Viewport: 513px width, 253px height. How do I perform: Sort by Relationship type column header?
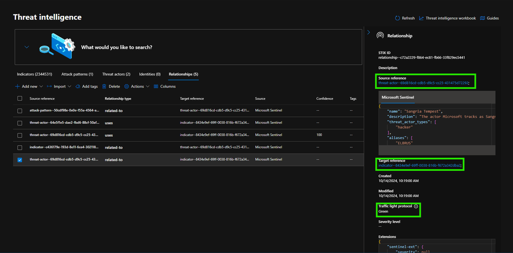tap(118, 98)
